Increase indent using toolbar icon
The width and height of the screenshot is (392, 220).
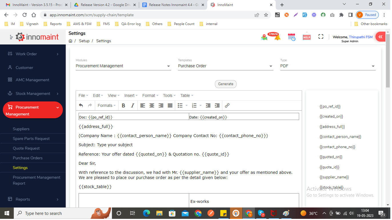point(217,105)
